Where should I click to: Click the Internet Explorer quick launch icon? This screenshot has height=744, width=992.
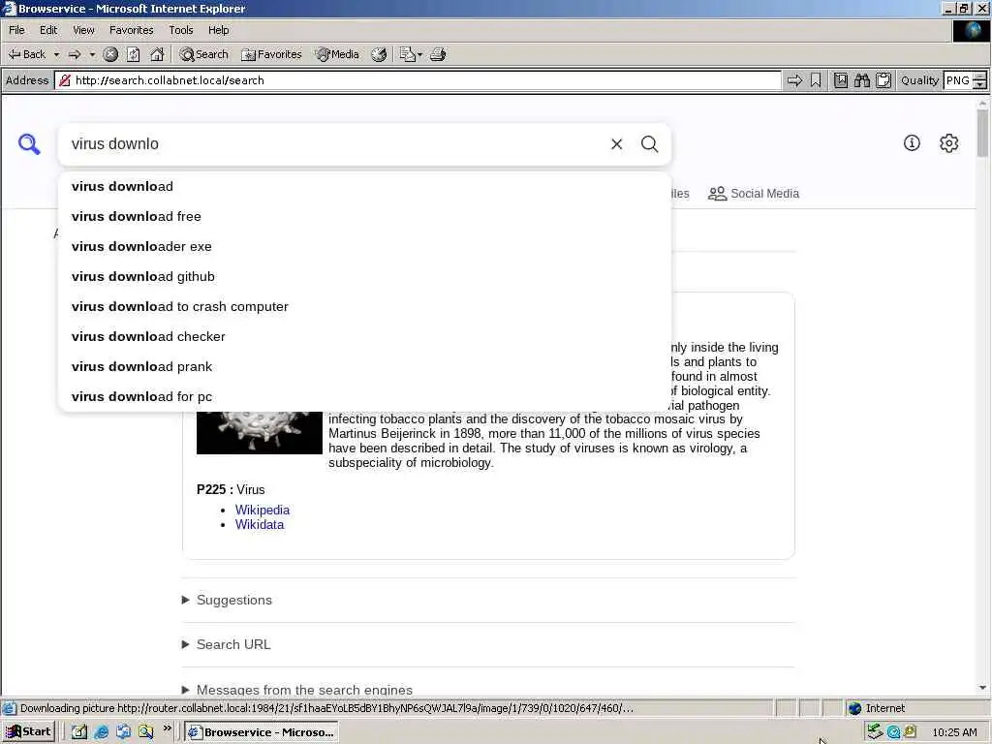(101, 732)
